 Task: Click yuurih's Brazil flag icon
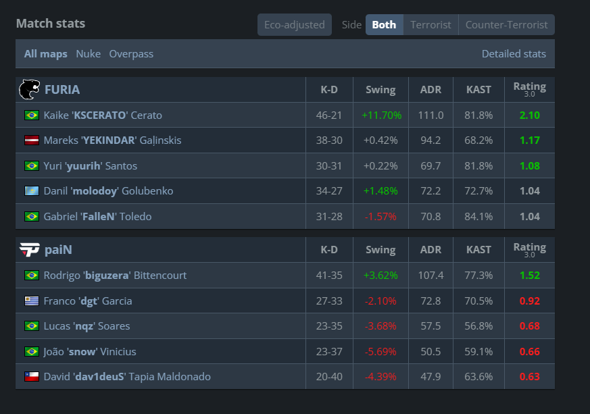click(32, 166)
